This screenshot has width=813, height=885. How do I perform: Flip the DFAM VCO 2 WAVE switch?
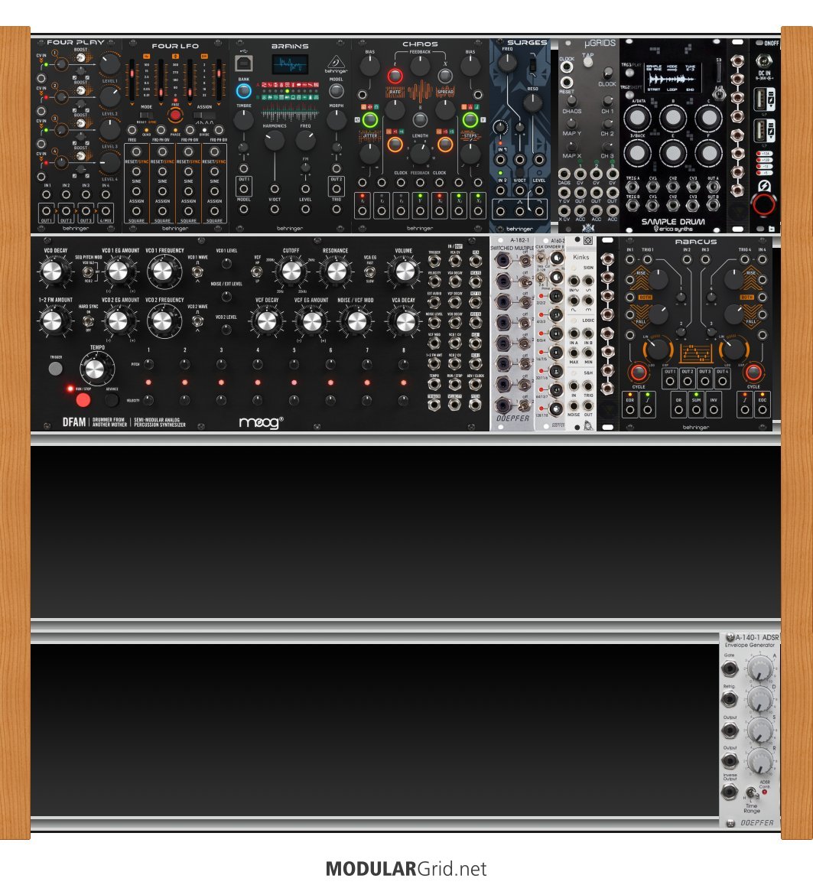pyautogui.click(x=197, y=322)
